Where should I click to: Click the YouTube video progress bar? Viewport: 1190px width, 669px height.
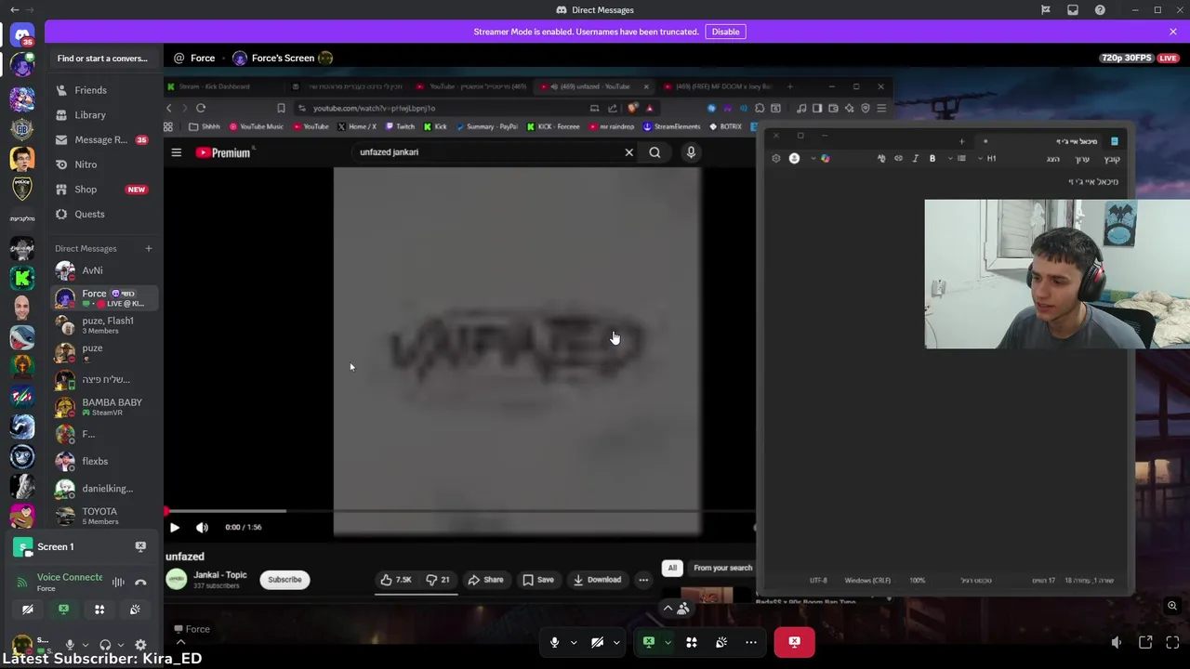[x=460, y=512]
